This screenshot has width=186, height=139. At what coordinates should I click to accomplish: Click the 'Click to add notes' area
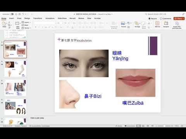[37, 118]
